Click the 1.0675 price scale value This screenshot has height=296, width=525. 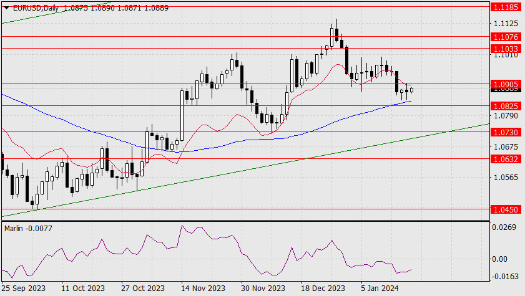[x=506, y=146]
